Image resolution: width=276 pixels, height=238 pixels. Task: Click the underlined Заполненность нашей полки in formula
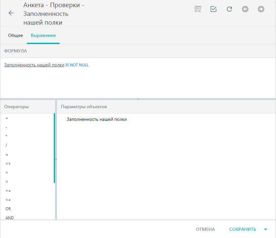coord(34,65)
